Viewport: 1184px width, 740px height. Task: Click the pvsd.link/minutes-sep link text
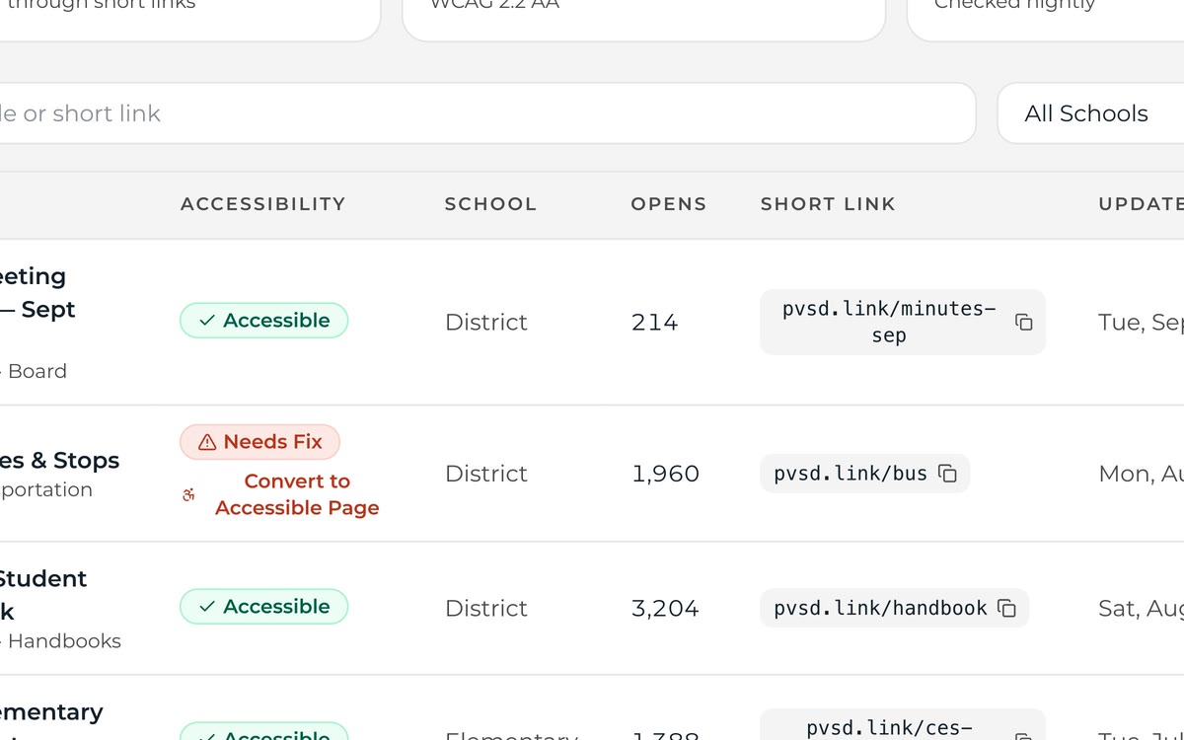point(889,322)
